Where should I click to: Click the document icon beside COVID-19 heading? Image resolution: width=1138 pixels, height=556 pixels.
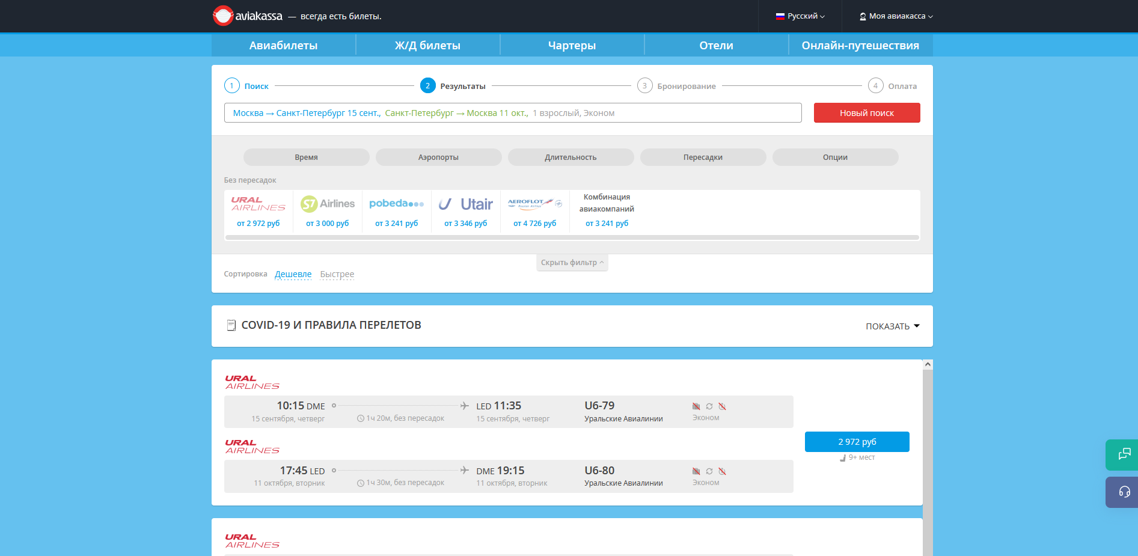coord(231,325)
